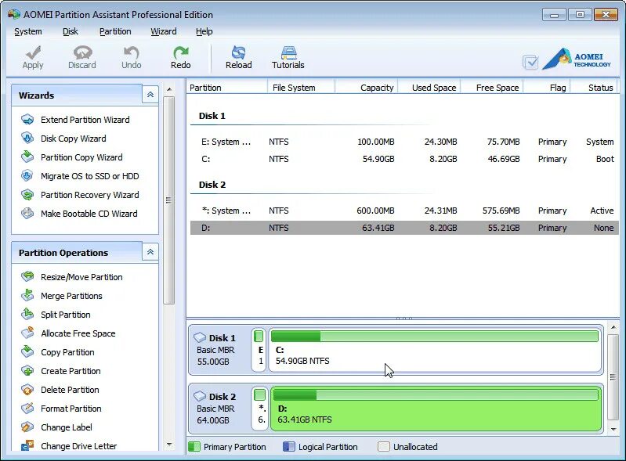The image size is (626, 461).
Task: Toggle the checkbox icon beside AOMEI logo
Action: click(530, 62)
